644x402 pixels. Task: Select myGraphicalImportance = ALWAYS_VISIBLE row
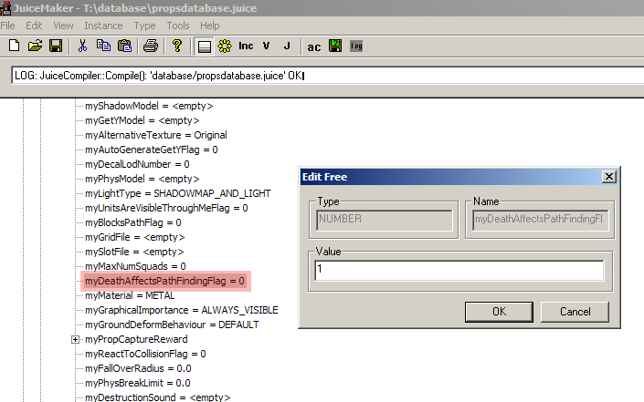click(x=182, y=310)
